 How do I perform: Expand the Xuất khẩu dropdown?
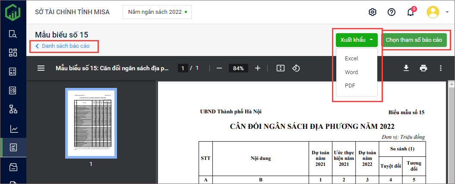point(357,40)
